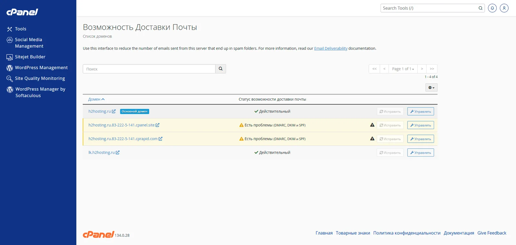This screenshot has height=245, width=516.
Task: Open the Give Feedback footer link
Action: 492,233
